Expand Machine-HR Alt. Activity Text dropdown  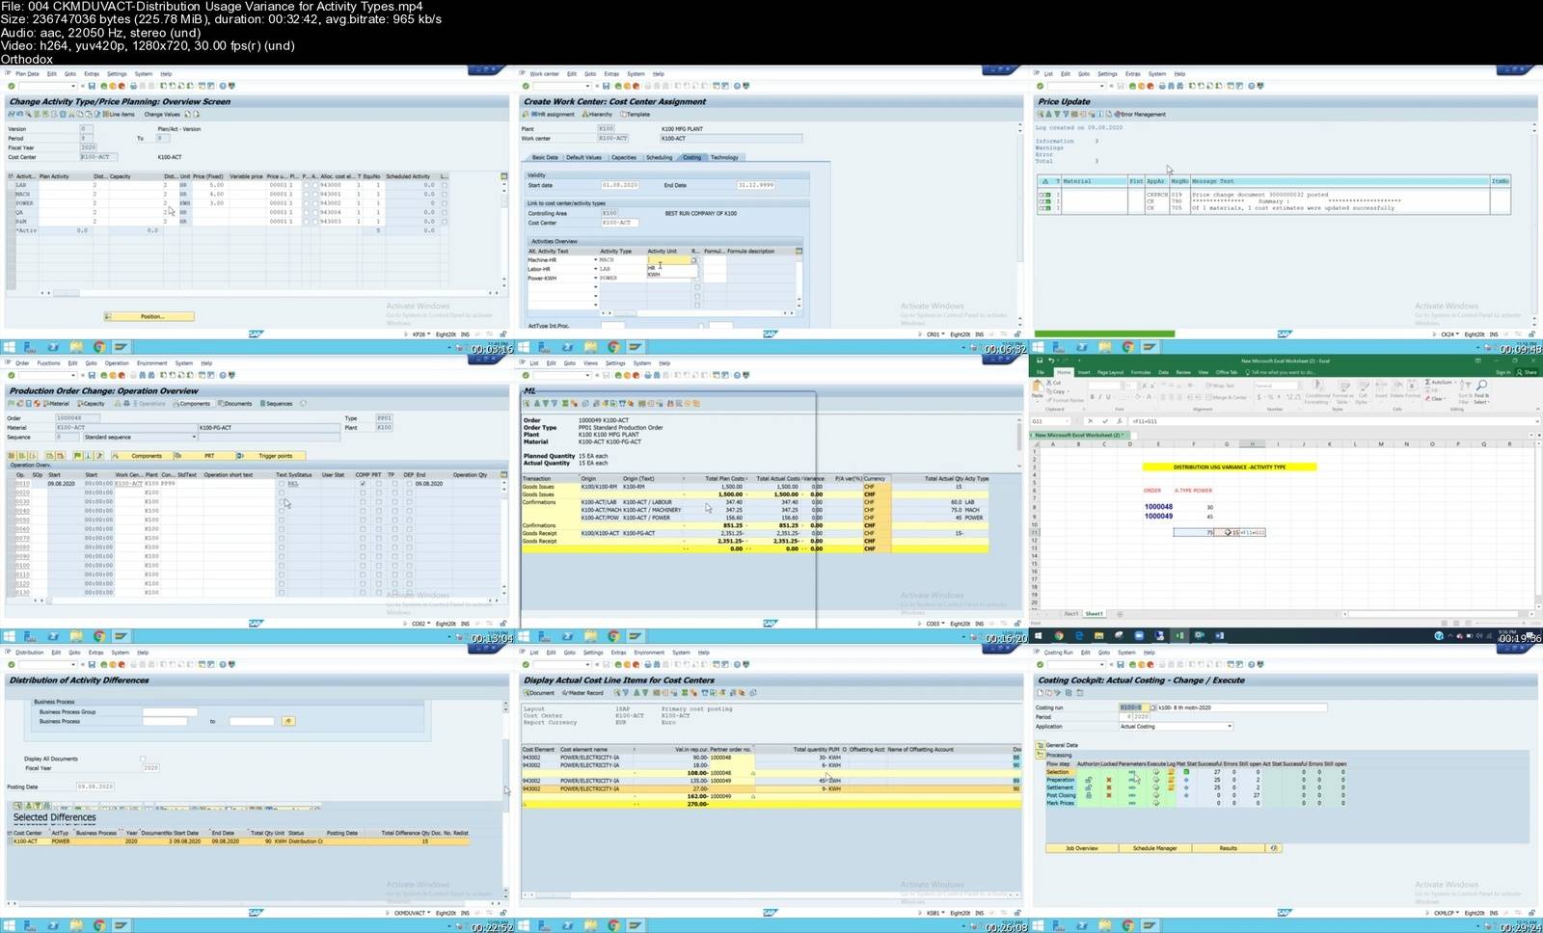595,260
